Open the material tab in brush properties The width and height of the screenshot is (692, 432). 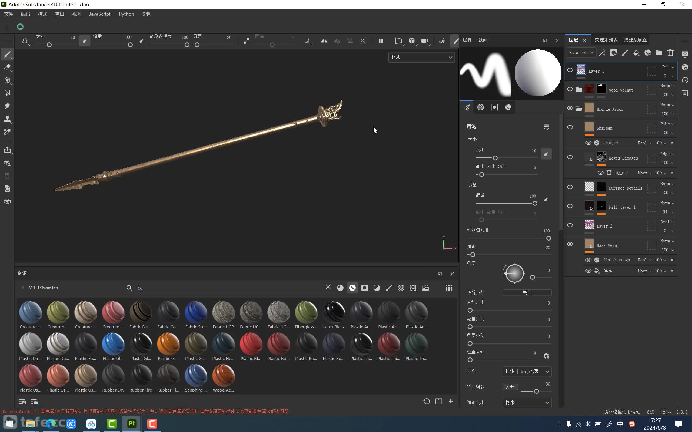click(x=508, y=107)
